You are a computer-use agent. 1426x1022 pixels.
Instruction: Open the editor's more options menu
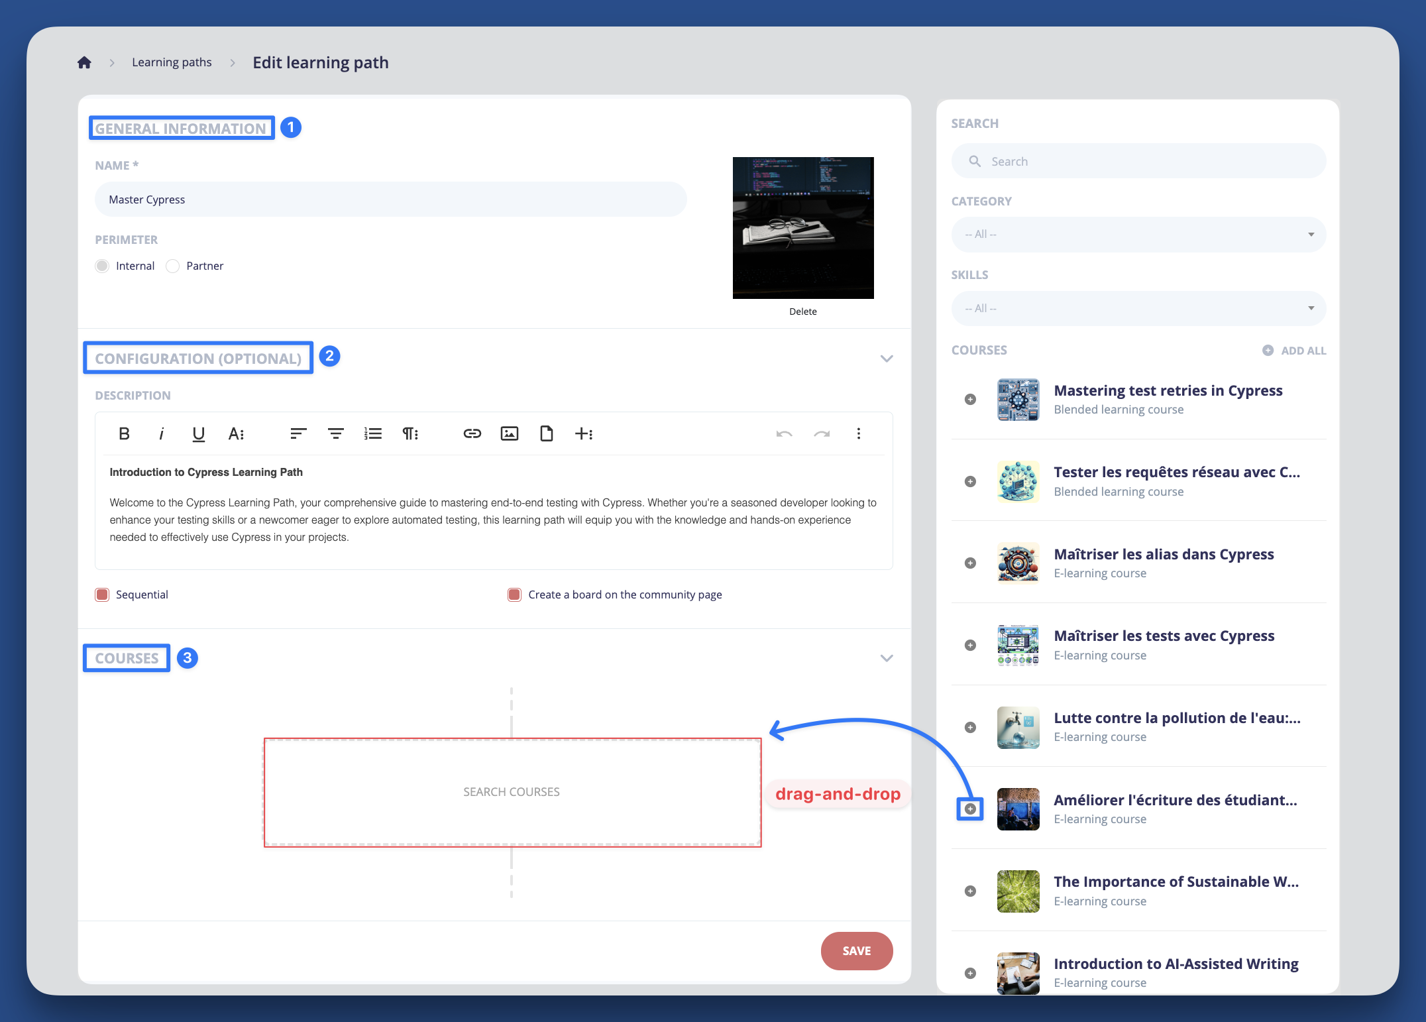(859, 433)
